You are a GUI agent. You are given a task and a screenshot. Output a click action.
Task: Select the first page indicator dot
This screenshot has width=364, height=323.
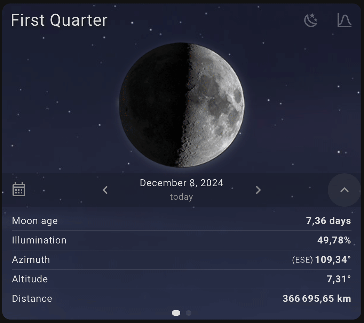[176, 313]
